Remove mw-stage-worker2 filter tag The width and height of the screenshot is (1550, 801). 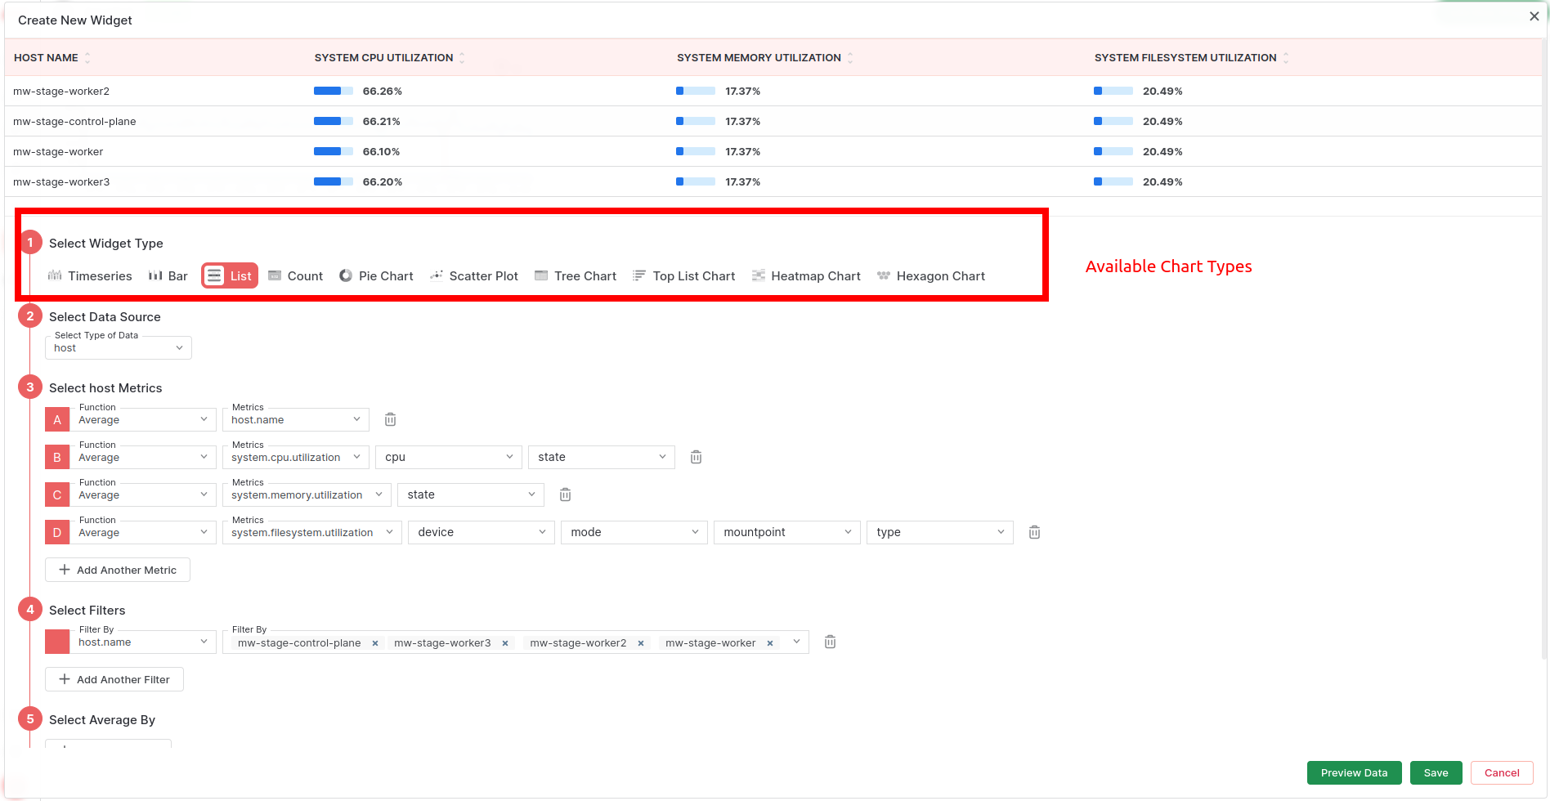641,643
